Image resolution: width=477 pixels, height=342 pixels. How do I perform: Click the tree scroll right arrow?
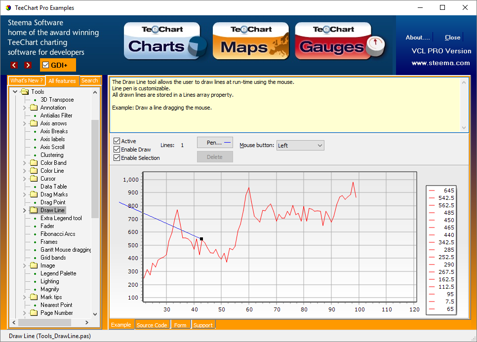[87, 322]
